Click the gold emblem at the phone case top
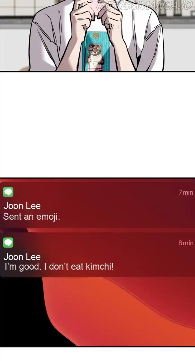 pyautogui.click(x=96, y=36)
